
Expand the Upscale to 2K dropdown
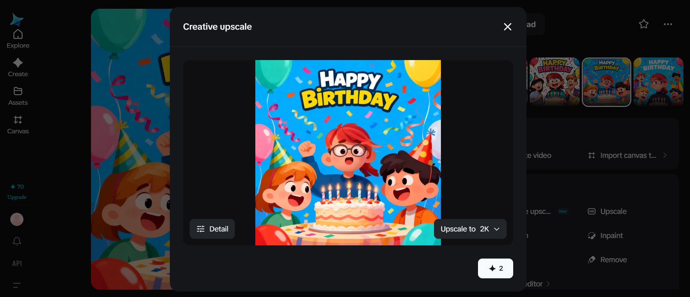click(x=470, y=229)
